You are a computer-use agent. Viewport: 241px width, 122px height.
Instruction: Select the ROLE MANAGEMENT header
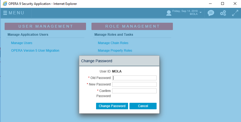[132, 26]
